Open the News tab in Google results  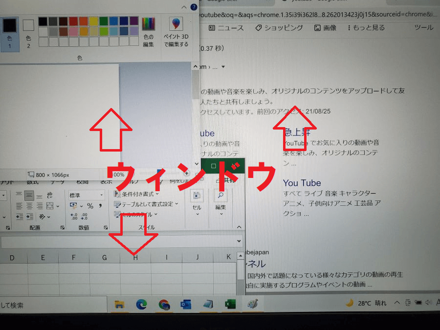coord(226,28)
